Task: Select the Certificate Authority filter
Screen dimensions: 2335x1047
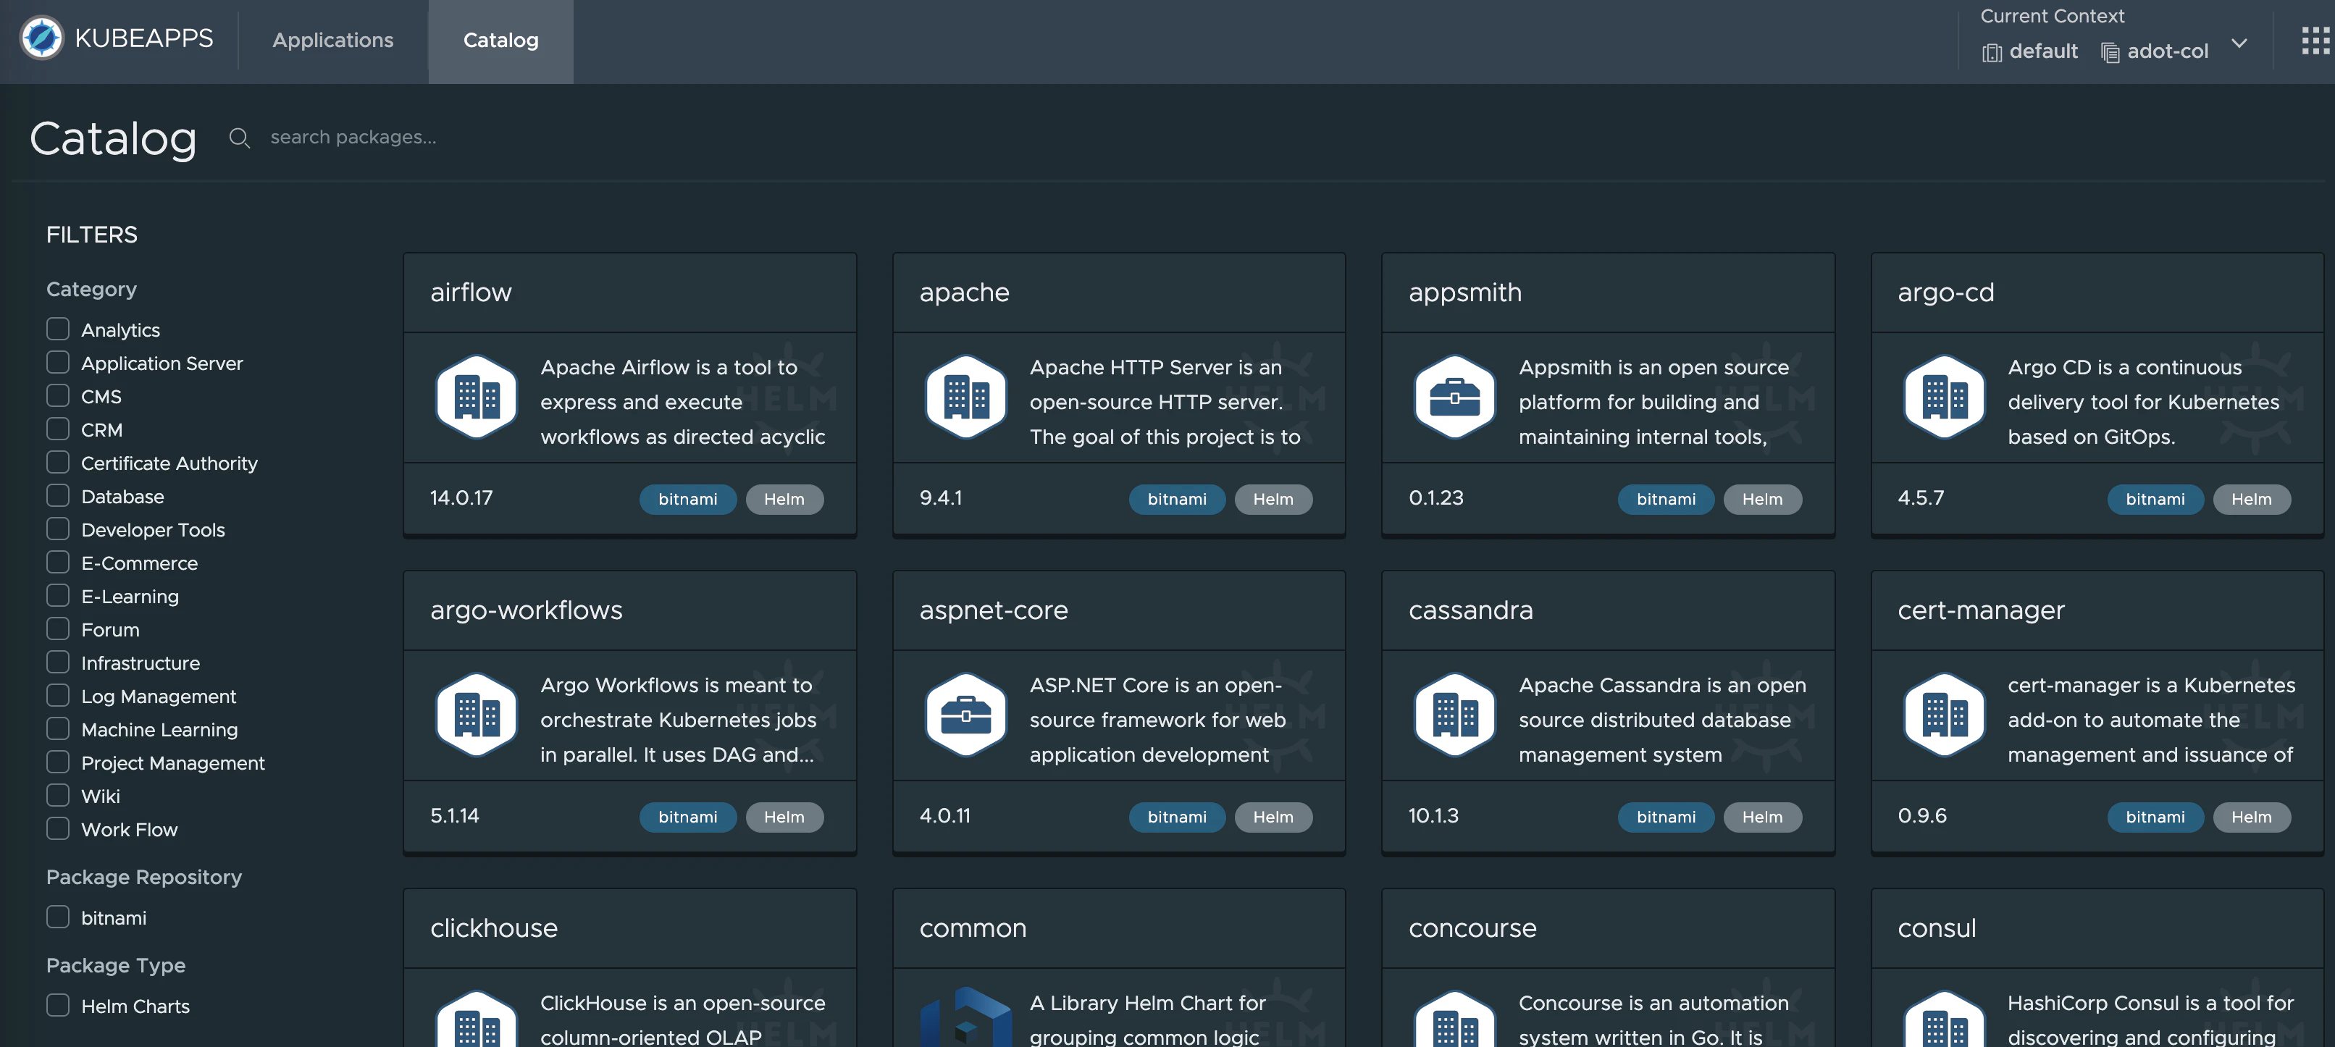Action: 58,462
